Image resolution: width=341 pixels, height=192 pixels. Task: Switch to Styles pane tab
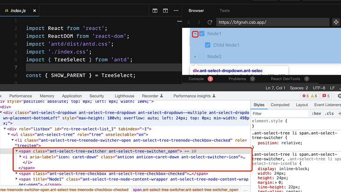[259, 105]
